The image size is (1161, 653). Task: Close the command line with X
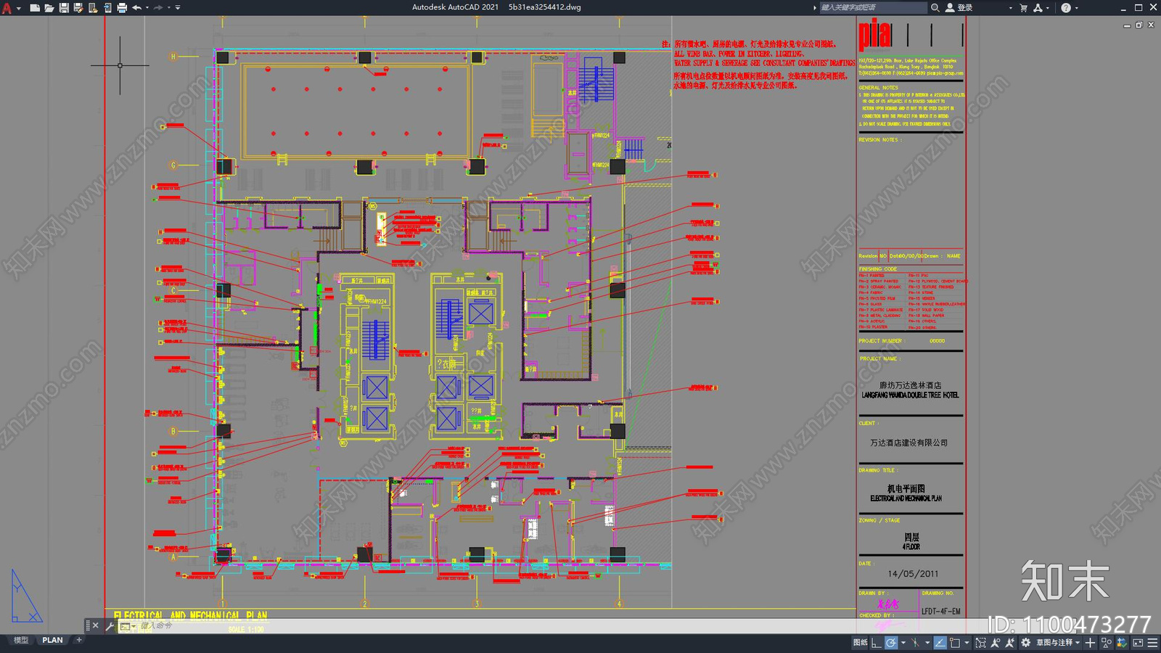point(96,625)
